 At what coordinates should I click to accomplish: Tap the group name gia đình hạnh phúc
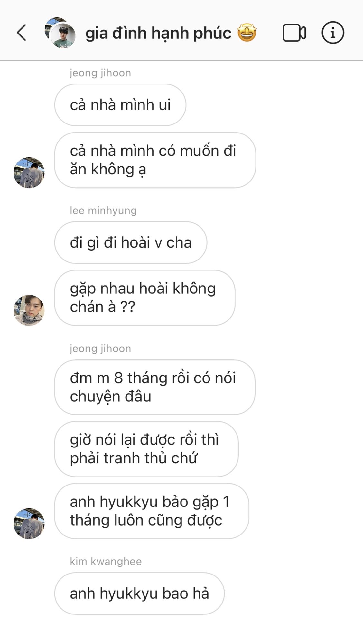click(158, 33)
